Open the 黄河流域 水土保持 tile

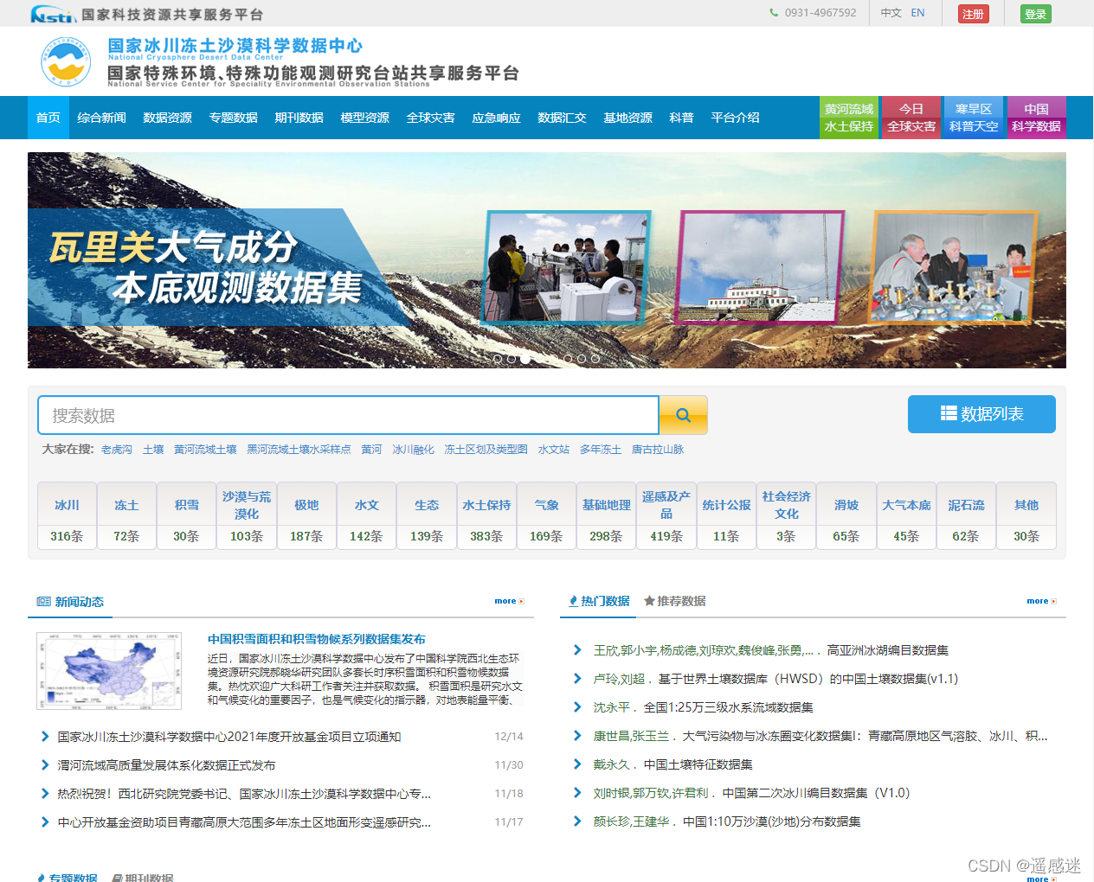[849, 118]
